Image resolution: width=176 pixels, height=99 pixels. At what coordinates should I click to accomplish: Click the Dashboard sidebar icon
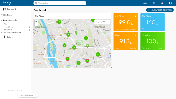click(4, 9)
